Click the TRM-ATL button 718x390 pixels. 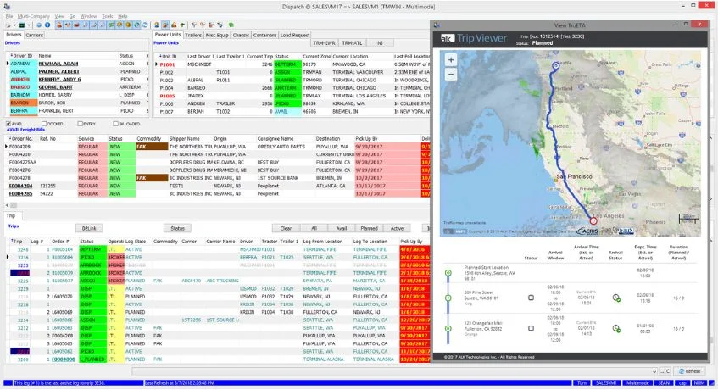(x=352, y=43)
